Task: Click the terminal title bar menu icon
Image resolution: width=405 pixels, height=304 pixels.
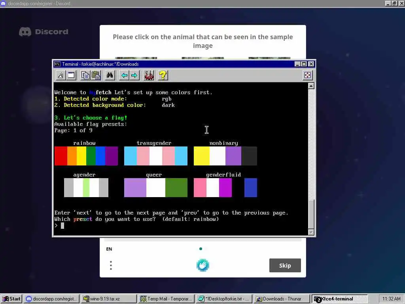Action: coord(57,64)
